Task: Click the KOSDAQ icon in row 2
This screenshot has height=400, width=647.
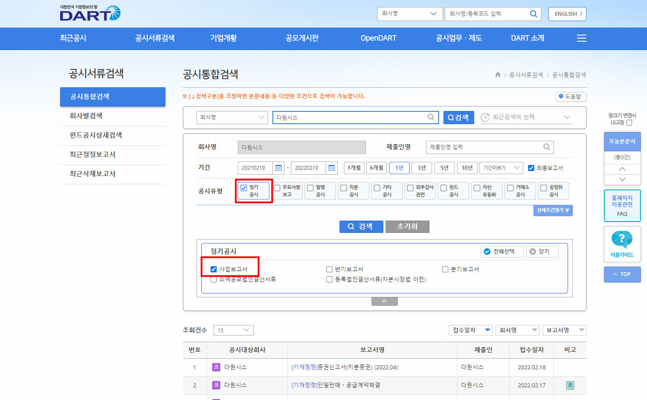Action: [x=216, y=385]
